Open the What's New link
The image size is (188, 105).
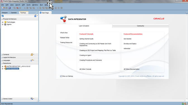click(x=64, y=33)
